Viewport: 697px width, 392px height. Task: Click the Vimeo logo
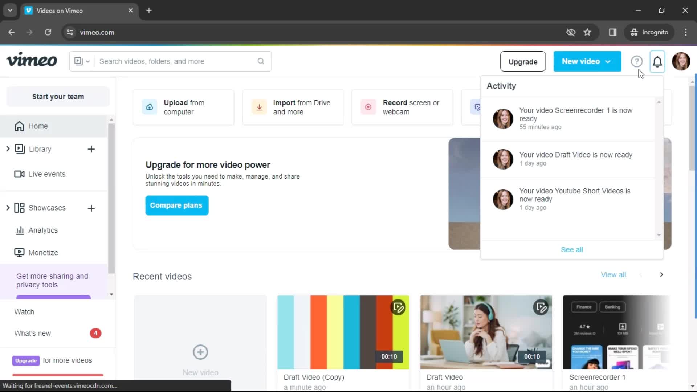coord(32,60)
